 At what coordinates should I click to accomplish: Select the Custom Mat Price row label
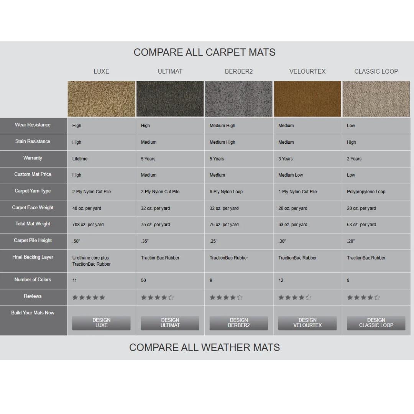pos(33,174)
